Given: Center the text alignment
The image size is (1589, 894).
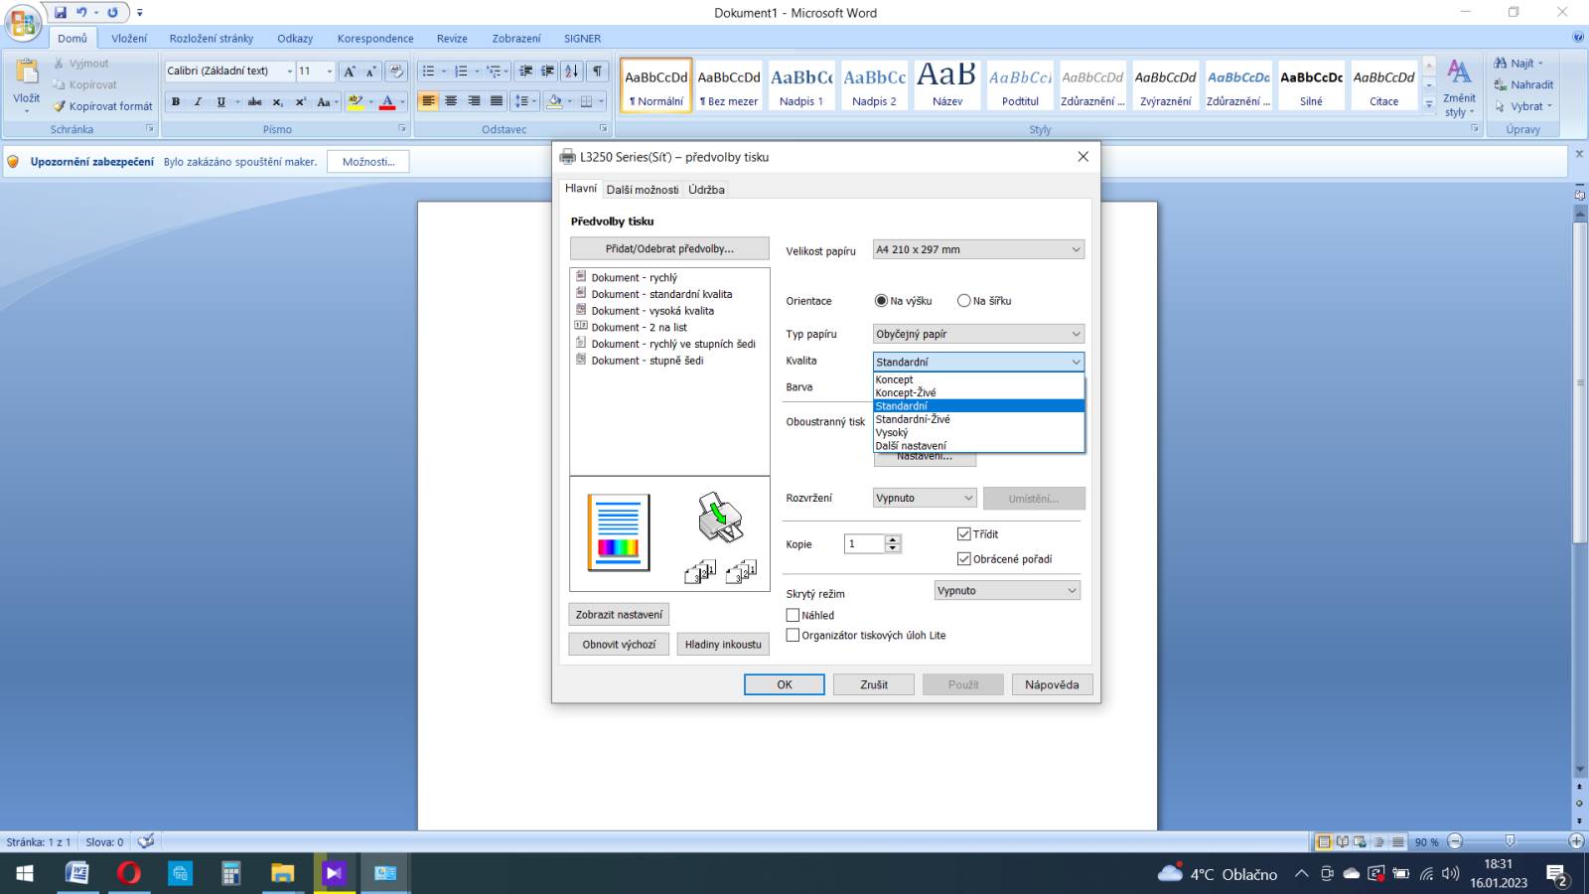Looking at the screenshot, I should (451, 101).
